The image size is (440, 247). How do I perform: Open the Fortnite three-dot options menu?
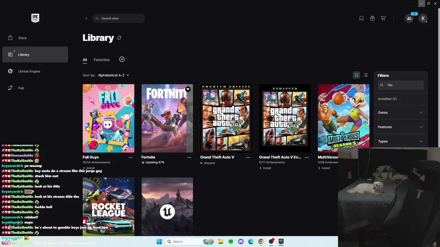click(x=189, y=157)
